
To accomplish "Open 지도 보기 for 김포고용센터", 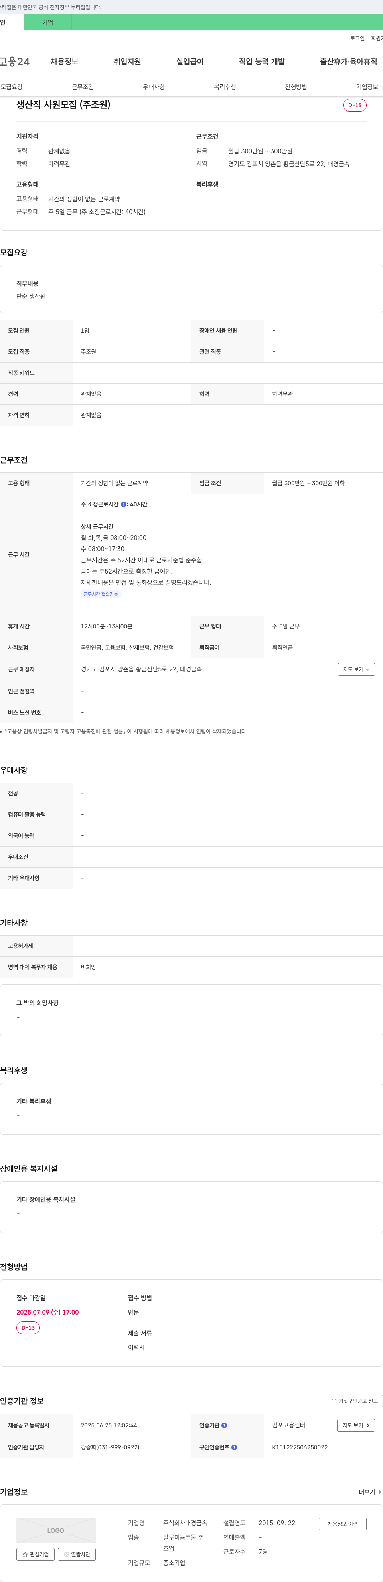I will (356, 1425).
